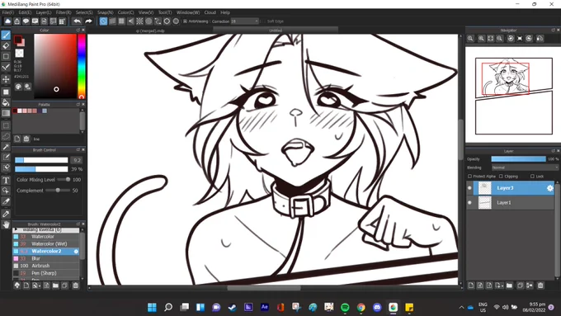Select the Watercolor (Wet) brush

pyautogui.click(x=46, y=243)
